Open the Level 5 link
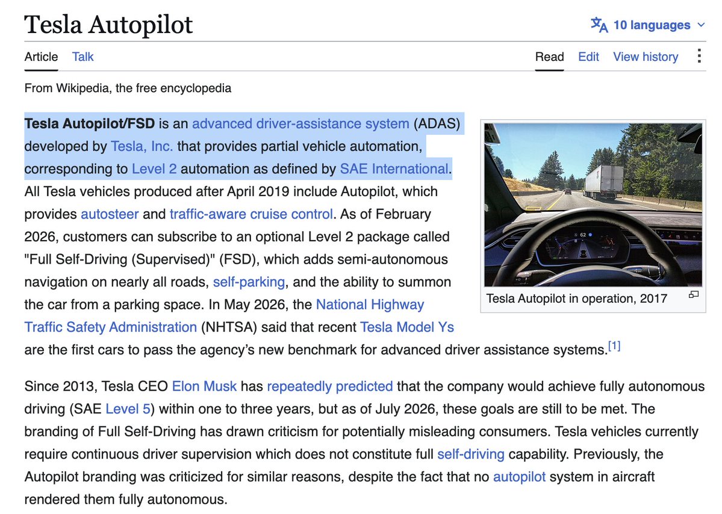This screenshot has width=722, height=514. 128,408
